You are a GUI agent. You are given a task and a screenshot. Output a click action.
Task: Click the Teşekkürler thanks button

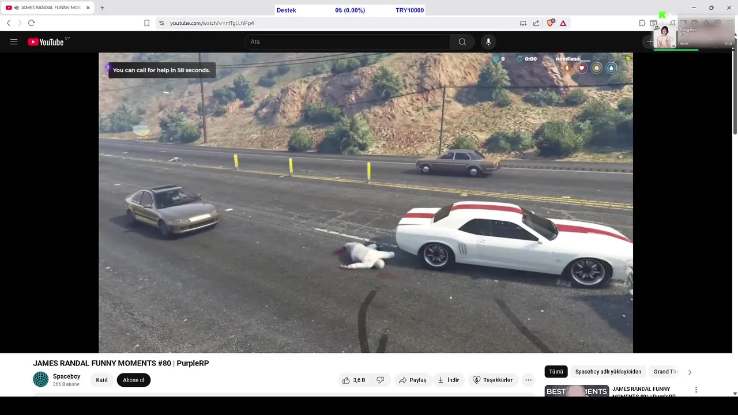click(492, 380)
